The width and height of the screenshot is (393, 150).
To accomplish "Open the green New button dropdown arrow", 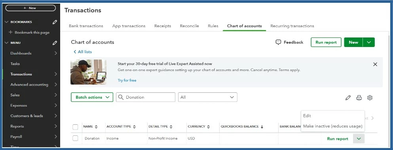I will pos(369,42).
